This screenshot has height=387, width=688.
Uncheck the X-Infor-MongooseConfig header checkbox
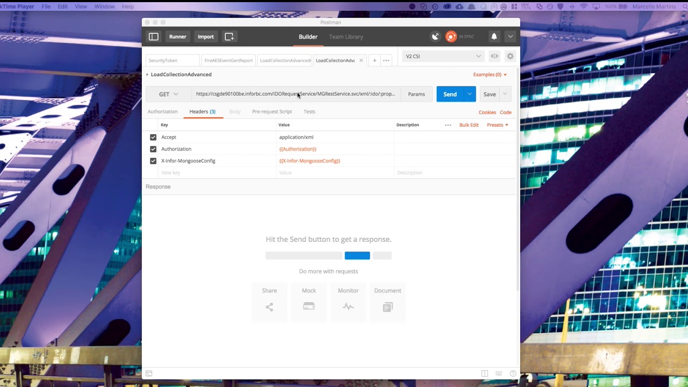[x=153, y=161]
